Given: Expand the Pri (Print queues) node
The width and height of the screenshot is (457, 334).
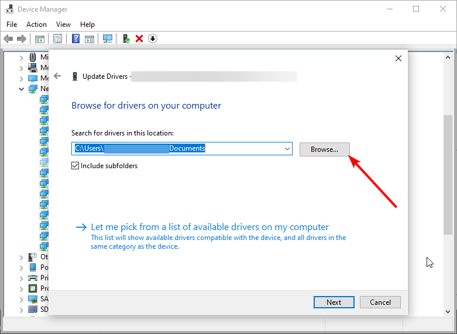Looking at the screenshot, I should click(x=21, y=279).
